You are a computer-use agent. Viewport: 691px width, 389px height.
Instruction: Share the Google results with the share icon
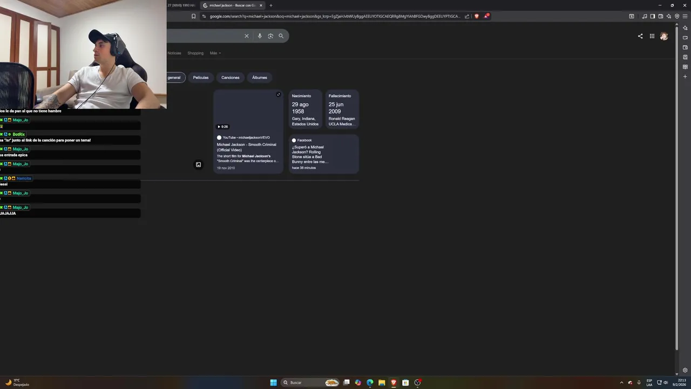coord(640,36)
